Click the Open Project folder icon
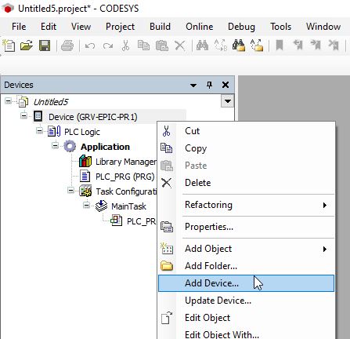This screenshot has width=350, height=339. point(27,46)
